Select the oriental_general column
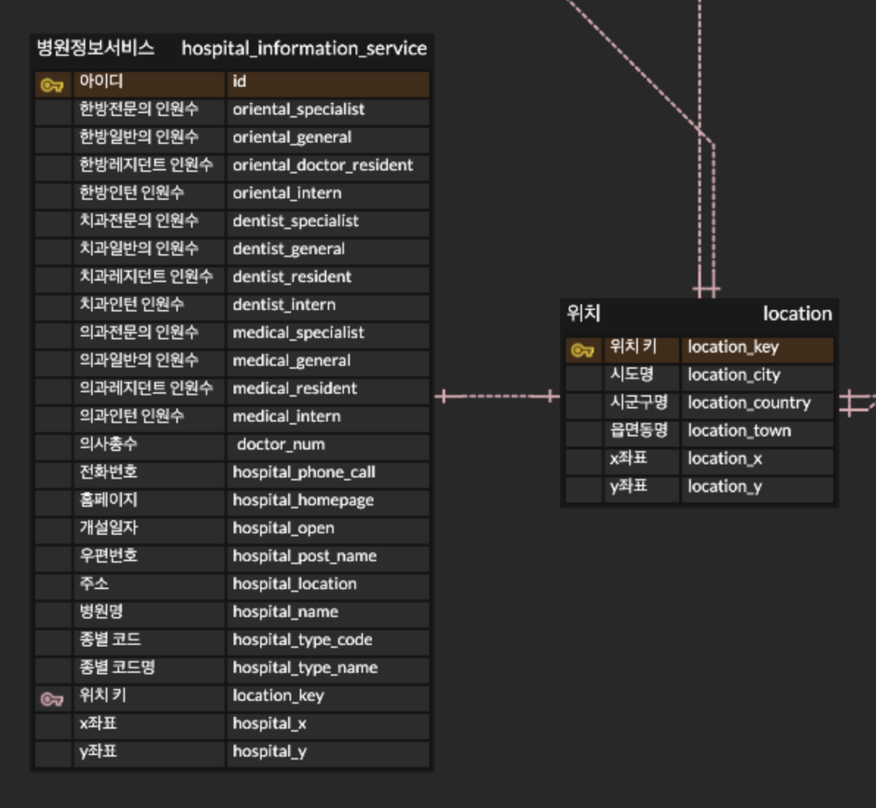This screenshot has height=808, width=876. pyautogui.click(x=328, y=140)
